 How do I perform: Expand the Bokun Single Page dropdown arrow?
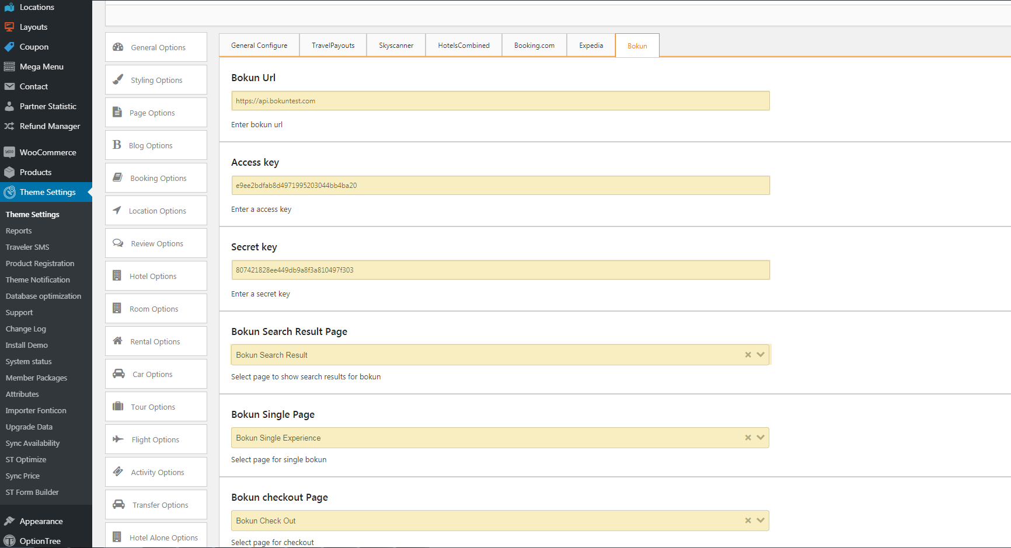(761, 438)
